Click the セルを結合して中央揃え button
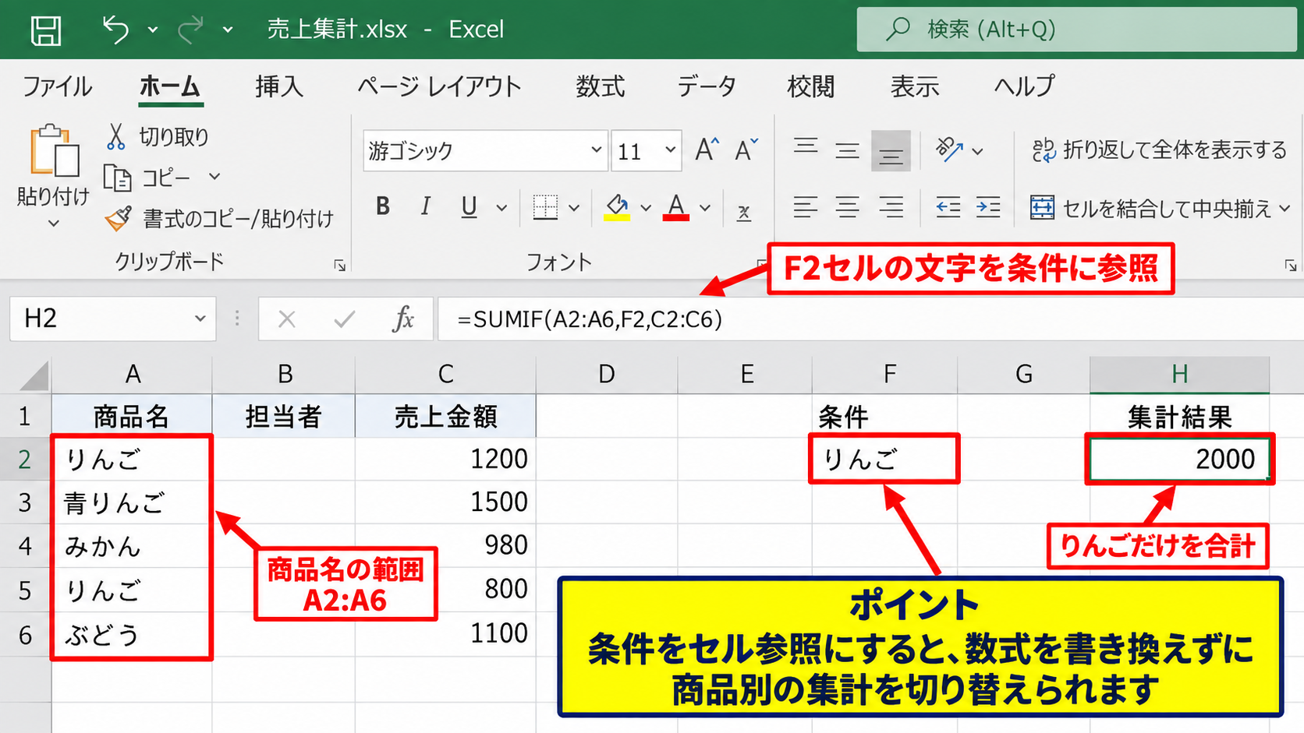Screen dimensions: 1304x733 coord(1151,208)
